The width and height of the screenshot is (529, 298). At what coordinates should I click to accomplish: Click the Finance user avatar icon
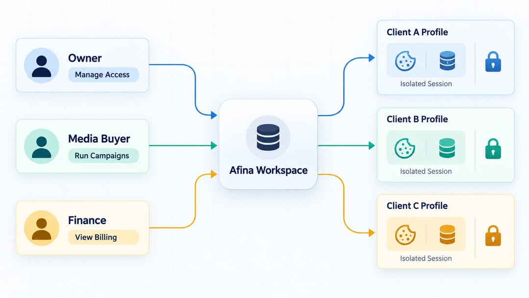pyautogui.click(x=42, y=228)
